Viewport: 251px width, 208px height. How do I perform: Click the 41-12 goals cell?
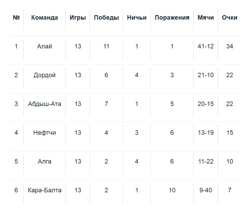click(206, 47)
